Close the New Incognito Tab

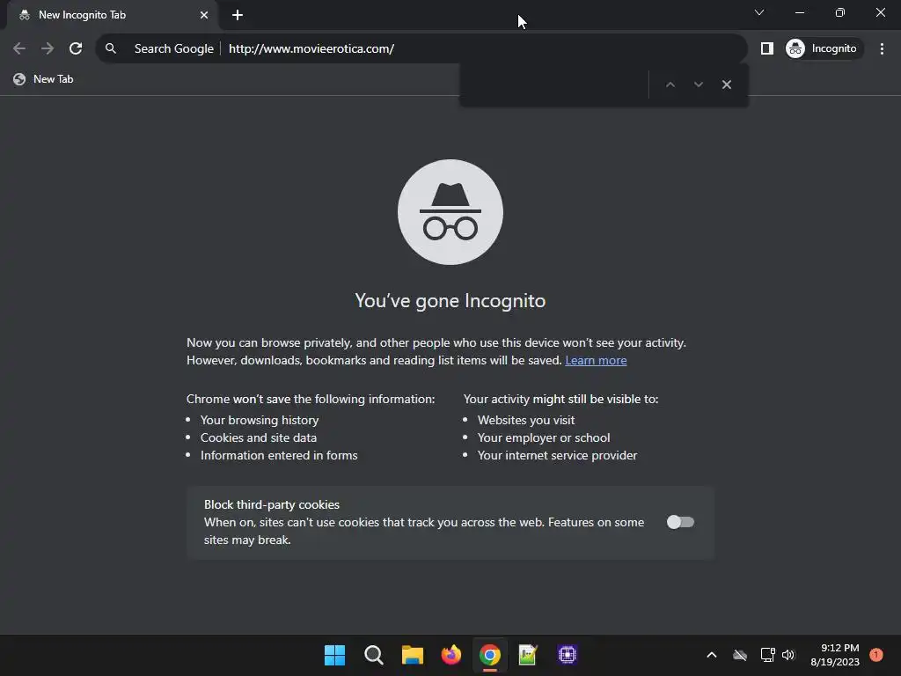point(203,15)
